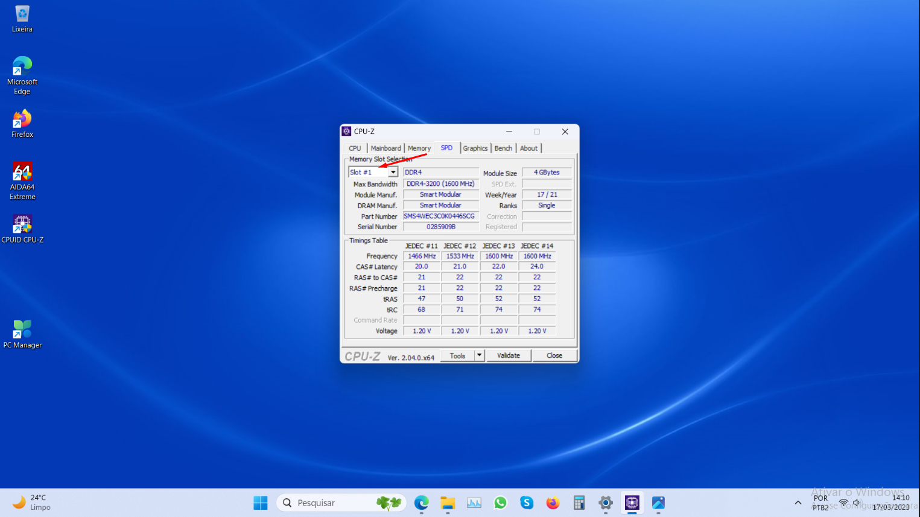This screenshot has height=517, width=920.
Task: Click the Windows Start button
Action: (261, 503)
